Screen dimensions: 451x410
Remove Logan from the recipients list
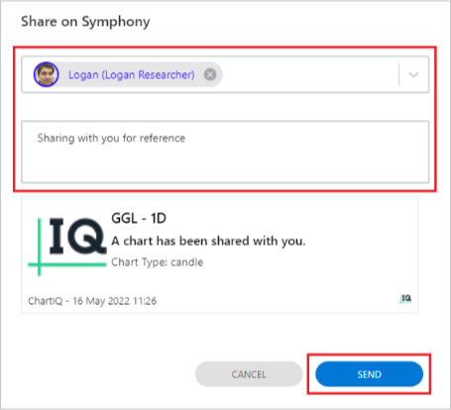(210, 74)
